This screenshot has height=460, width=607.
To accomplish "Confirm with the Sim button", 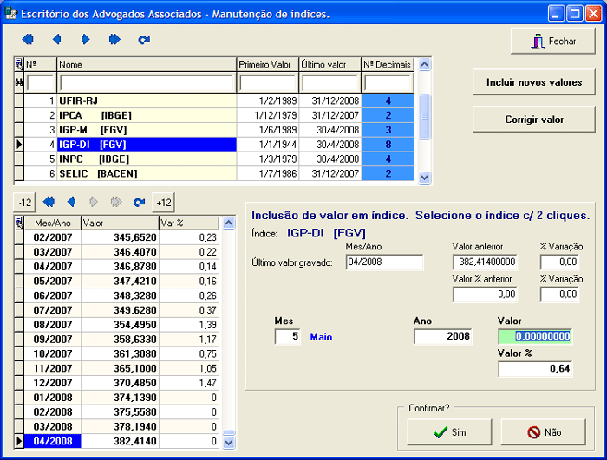I will click(x=449, y=432).
